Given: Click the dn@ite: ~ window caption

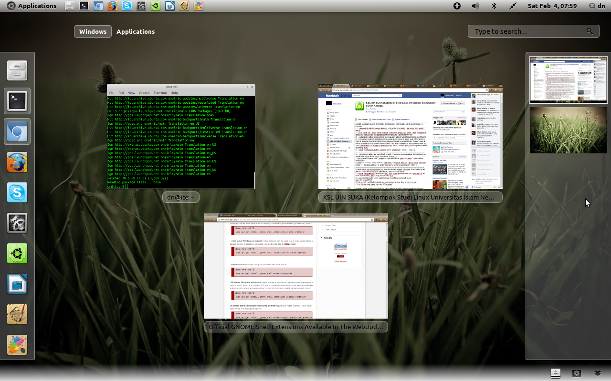Looking at the screenshot, I should tap(181, 197).
